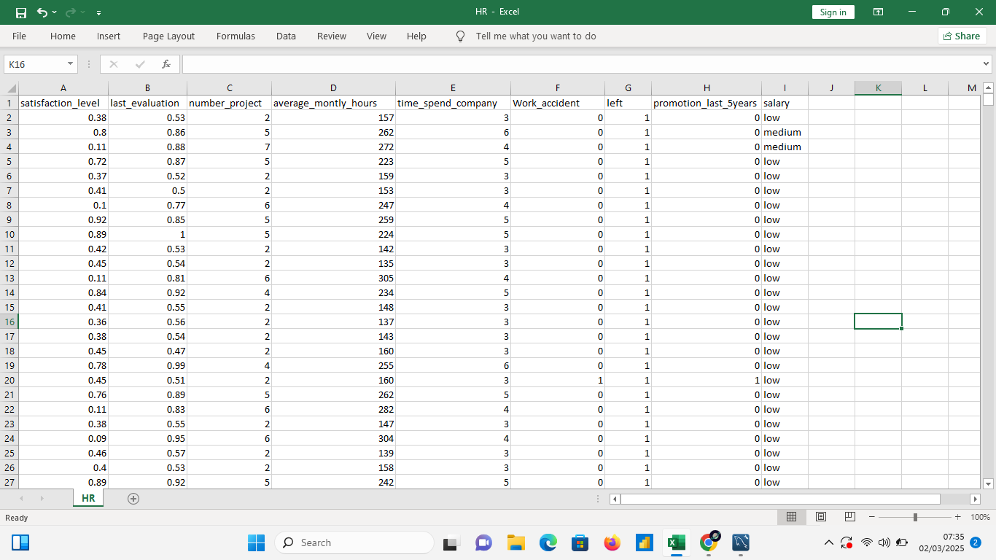Screen dimensions: 996x560
Task: Click the average_montly_hours header cell
Action: [x=333, y=103]
